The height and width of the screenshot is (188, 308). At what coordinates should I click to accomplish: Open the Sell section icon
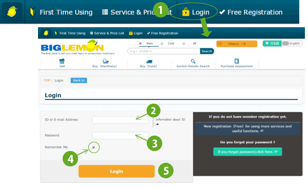[x=62, y=61]
